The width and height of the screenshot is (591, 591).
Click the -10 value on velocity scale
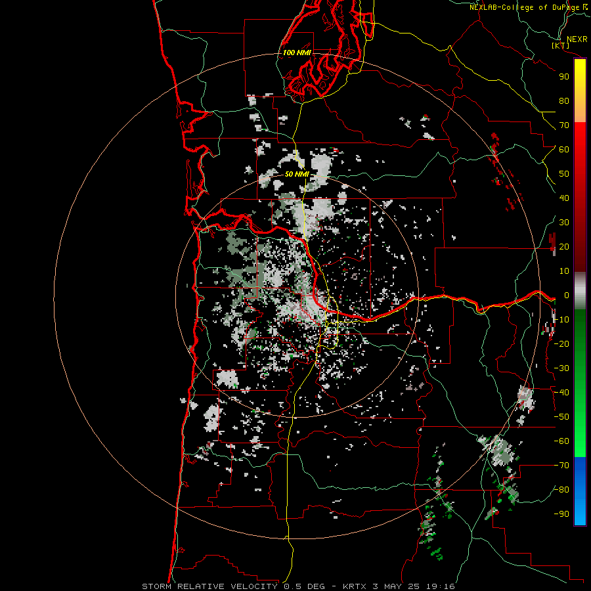(x=561, y=320)
